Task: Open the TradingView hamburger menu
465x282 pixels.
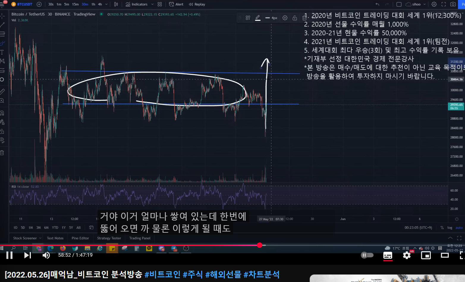Action: (x=2, y=4)
